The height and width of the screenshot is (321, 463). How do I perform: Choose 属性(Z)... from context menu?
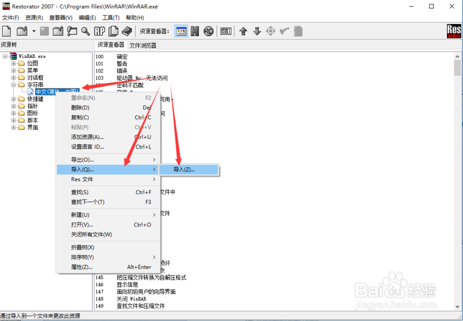click(108, 267)
